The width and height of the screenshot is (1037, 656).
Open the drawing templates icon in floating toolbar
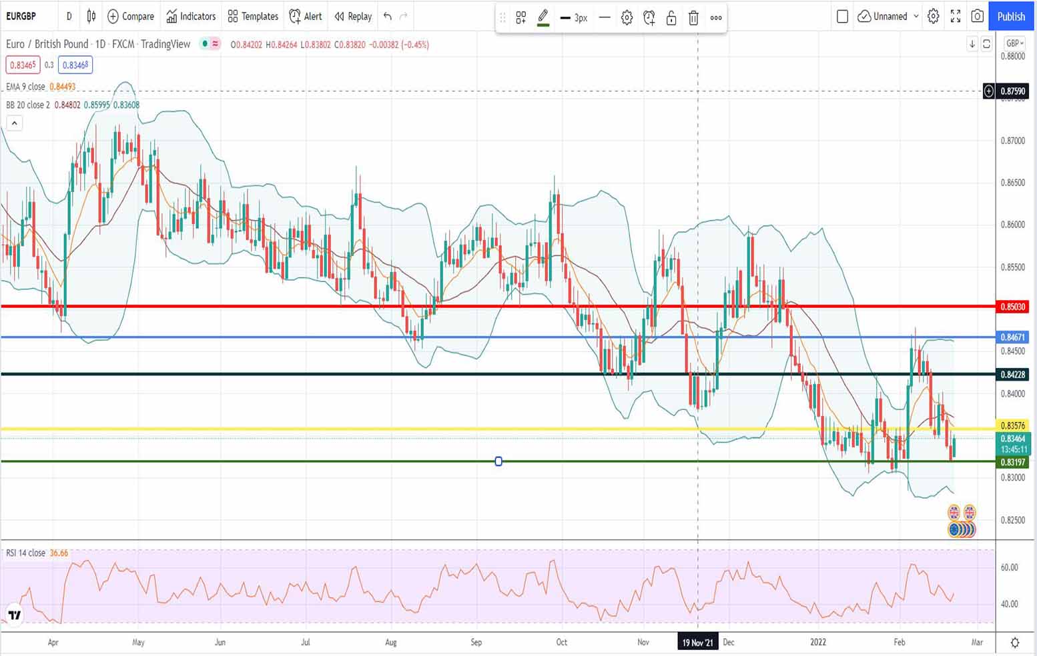pos(521,18)
